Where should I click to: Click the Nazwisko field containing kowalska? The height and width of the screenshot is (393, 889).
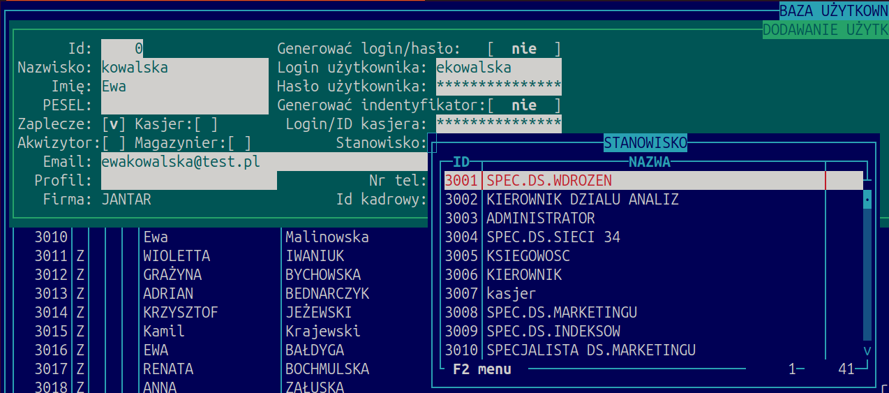[184, 68]
